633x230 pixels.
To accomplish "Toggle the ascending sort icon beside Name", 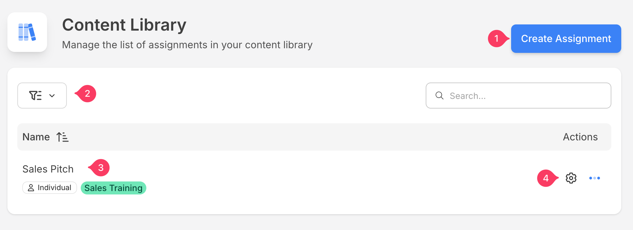I will (62, 137).
